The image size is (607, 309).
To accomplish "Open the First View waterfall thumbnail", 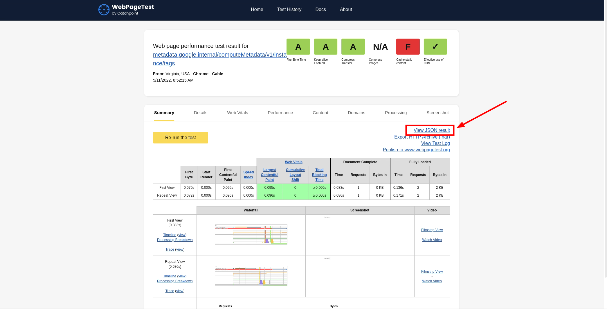I will 251,235.
